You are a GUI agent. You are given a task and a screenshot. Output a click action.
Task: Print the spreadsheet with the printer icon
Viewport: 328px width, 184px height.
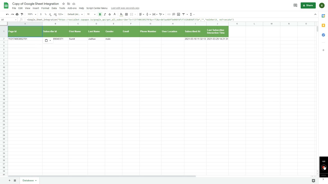pos(17,14)
